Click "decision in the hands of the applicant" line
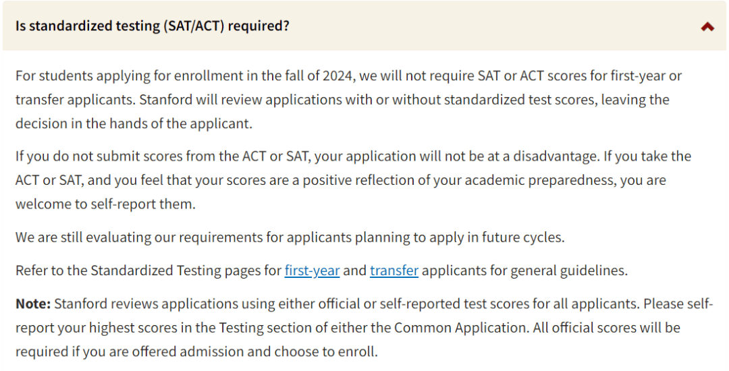 pyautogui.click(x=134, y=124)
